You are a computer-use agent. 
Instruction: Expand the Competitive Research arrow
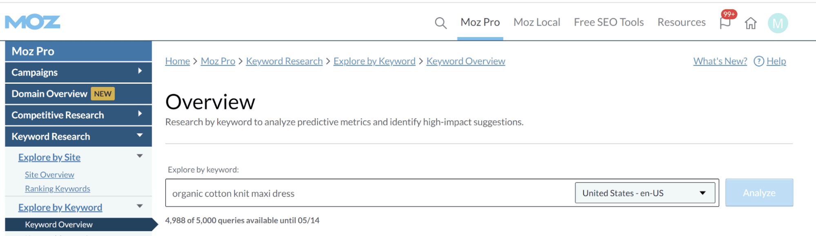pos(140,114)
